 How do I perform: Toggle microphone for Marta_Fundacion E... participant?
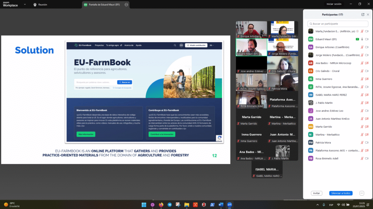tap(362, 31)
